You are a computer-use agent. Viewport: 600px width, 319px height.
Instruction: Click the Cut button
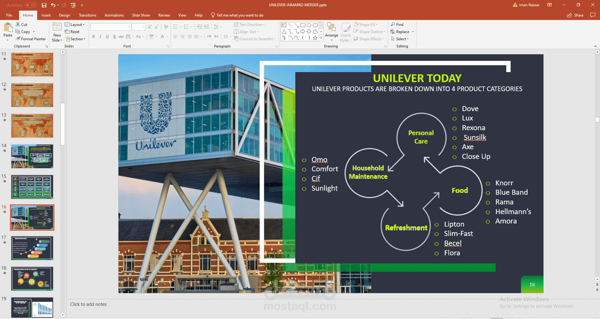click(x=21, y=24)
